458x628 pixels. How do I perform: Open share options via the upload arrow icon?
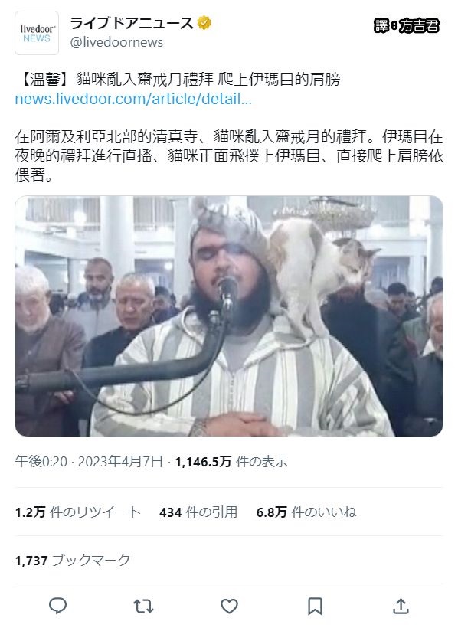401,606
